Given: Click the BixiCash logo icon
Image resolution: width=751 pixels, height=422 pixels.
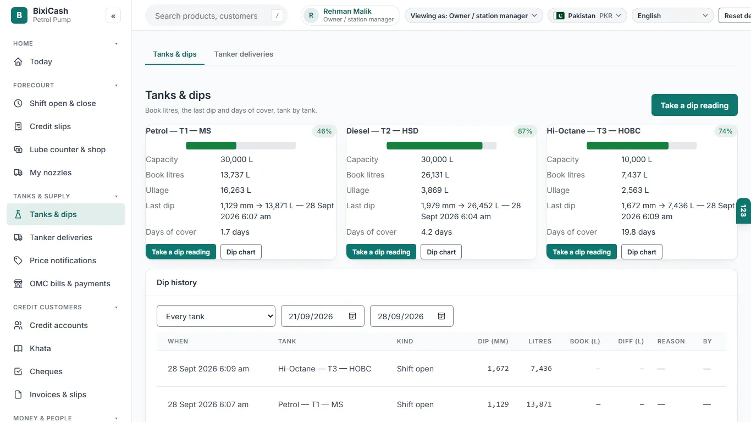Looking at the screenshot, I should coord(19,15).
